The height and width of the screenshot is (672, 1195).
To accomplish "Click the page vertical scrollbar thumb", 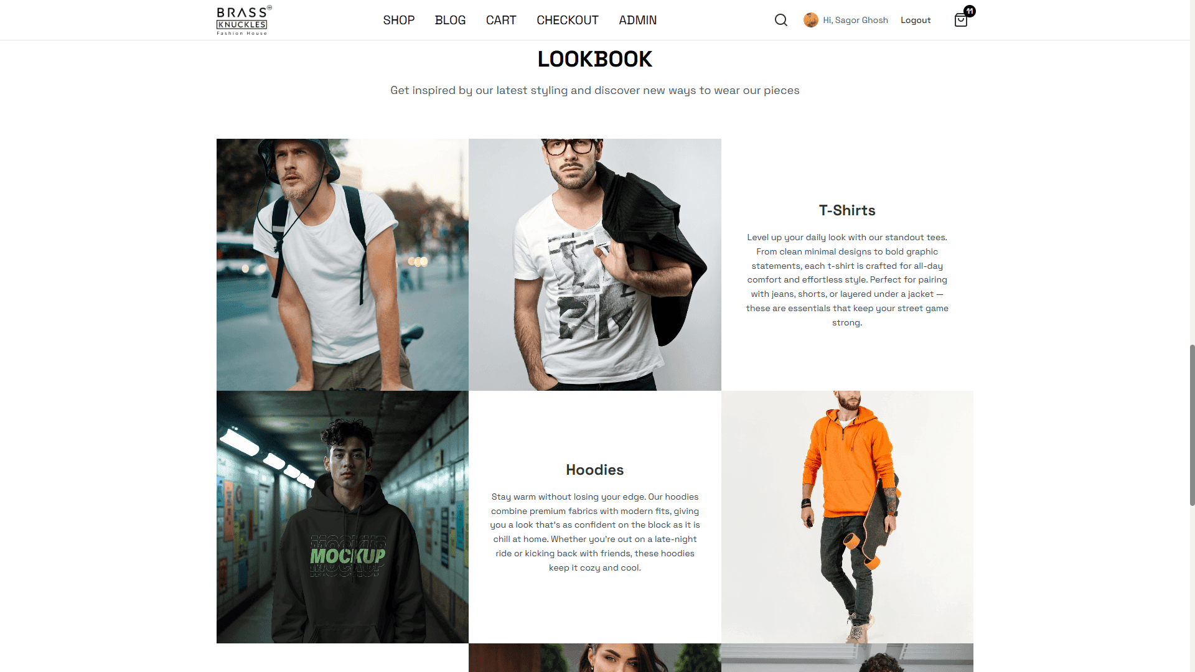I will (1192, 424).
